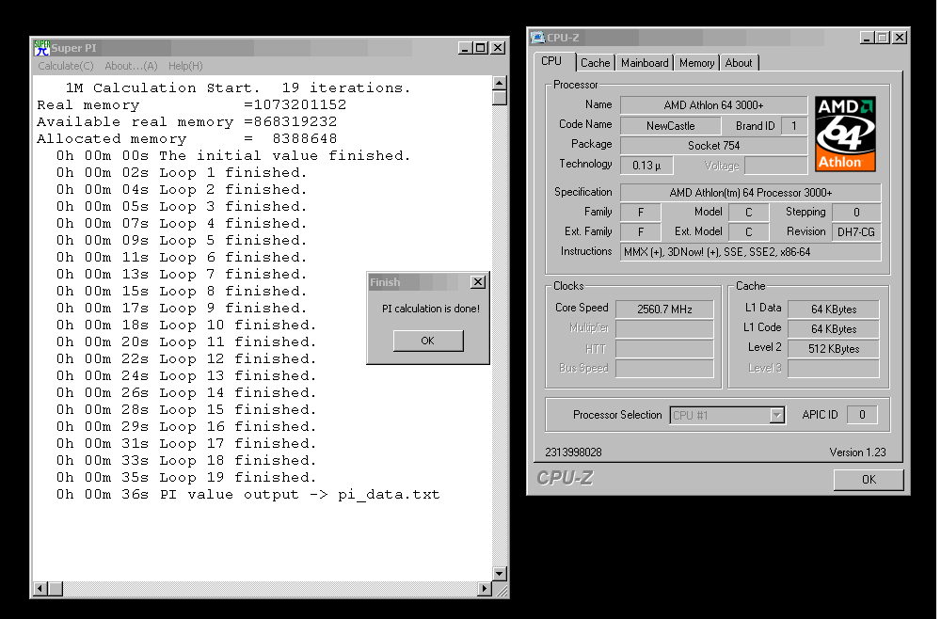Viewport: 941px width, 619px height.
Task: Switch to the About tab in CPU-Z
Action: (x=738, y=63)
